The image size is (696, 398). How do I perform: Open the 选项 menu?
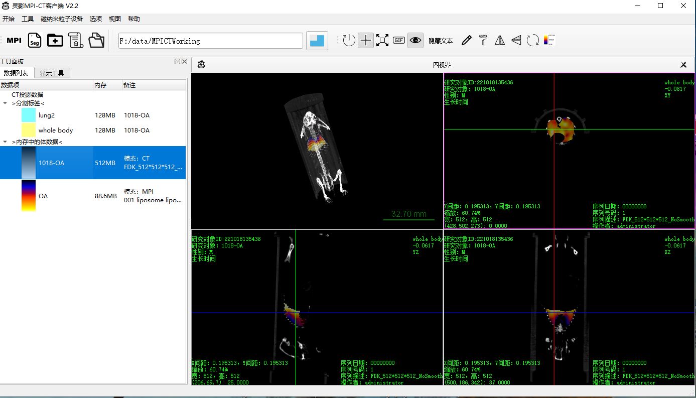(96, 19)
